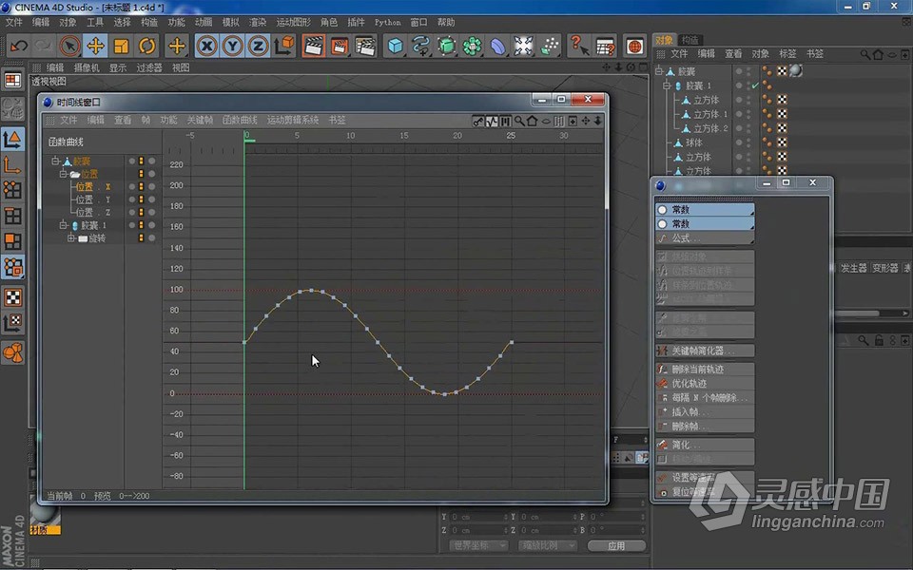
Task: Click 删除当前轨迹 in floating panel
Action: pos(705,370)
